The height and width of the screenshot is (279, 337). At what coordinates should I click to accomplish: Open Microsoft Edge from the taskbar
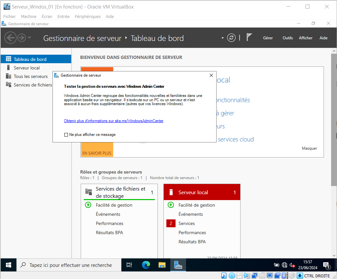[146, 265]
